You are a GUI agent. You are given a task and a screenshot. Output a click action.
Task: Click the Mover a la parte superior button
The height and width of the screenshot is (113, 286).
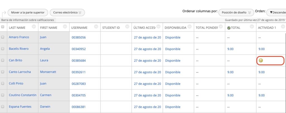28,12
